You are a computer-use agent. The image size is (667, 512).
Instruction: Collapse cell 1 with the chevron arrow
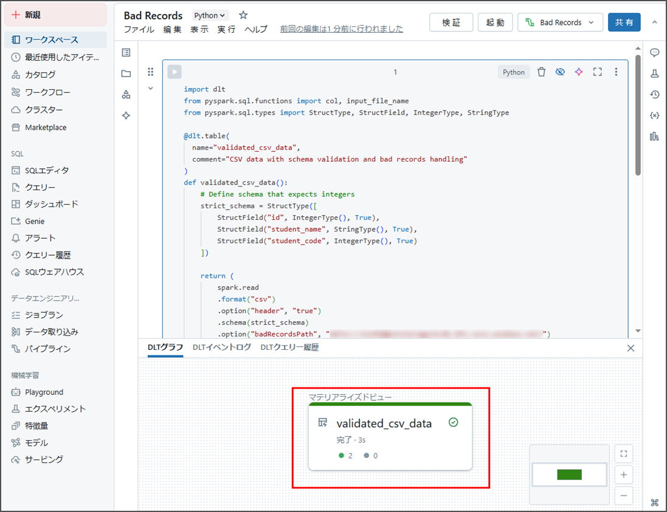[151, 88]
